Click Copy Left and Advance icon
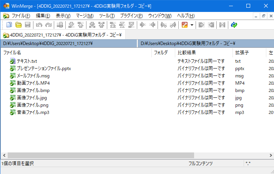This screenshot has width=274, height=174. [173, 25]
